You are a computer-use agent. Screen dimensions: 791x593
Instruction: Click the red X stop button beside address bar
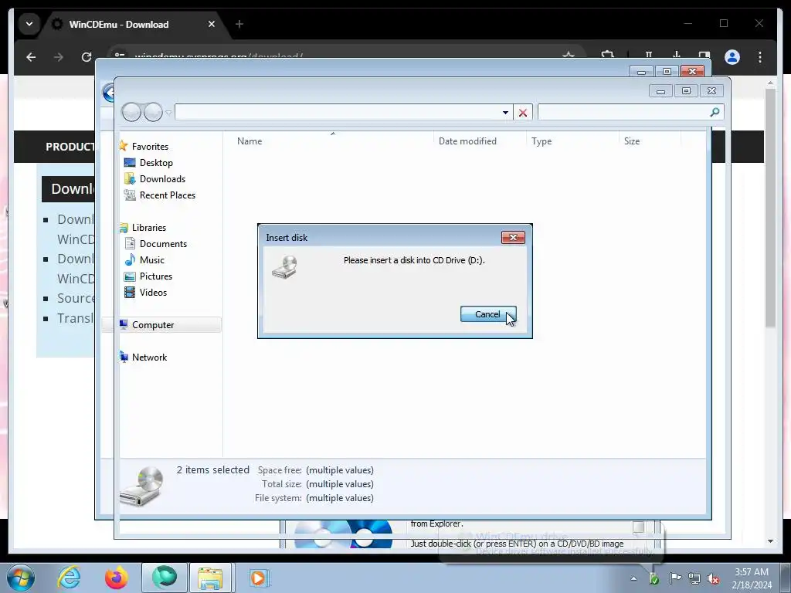[523, 113]
